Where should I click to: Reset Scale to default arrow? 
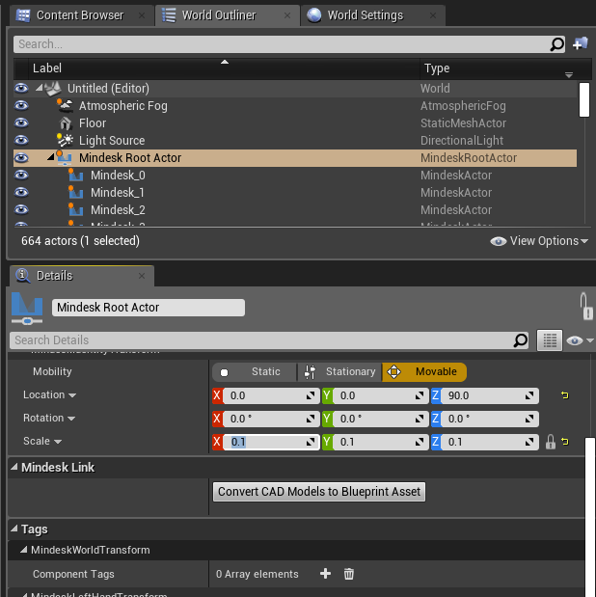click(x=565, y=442)
